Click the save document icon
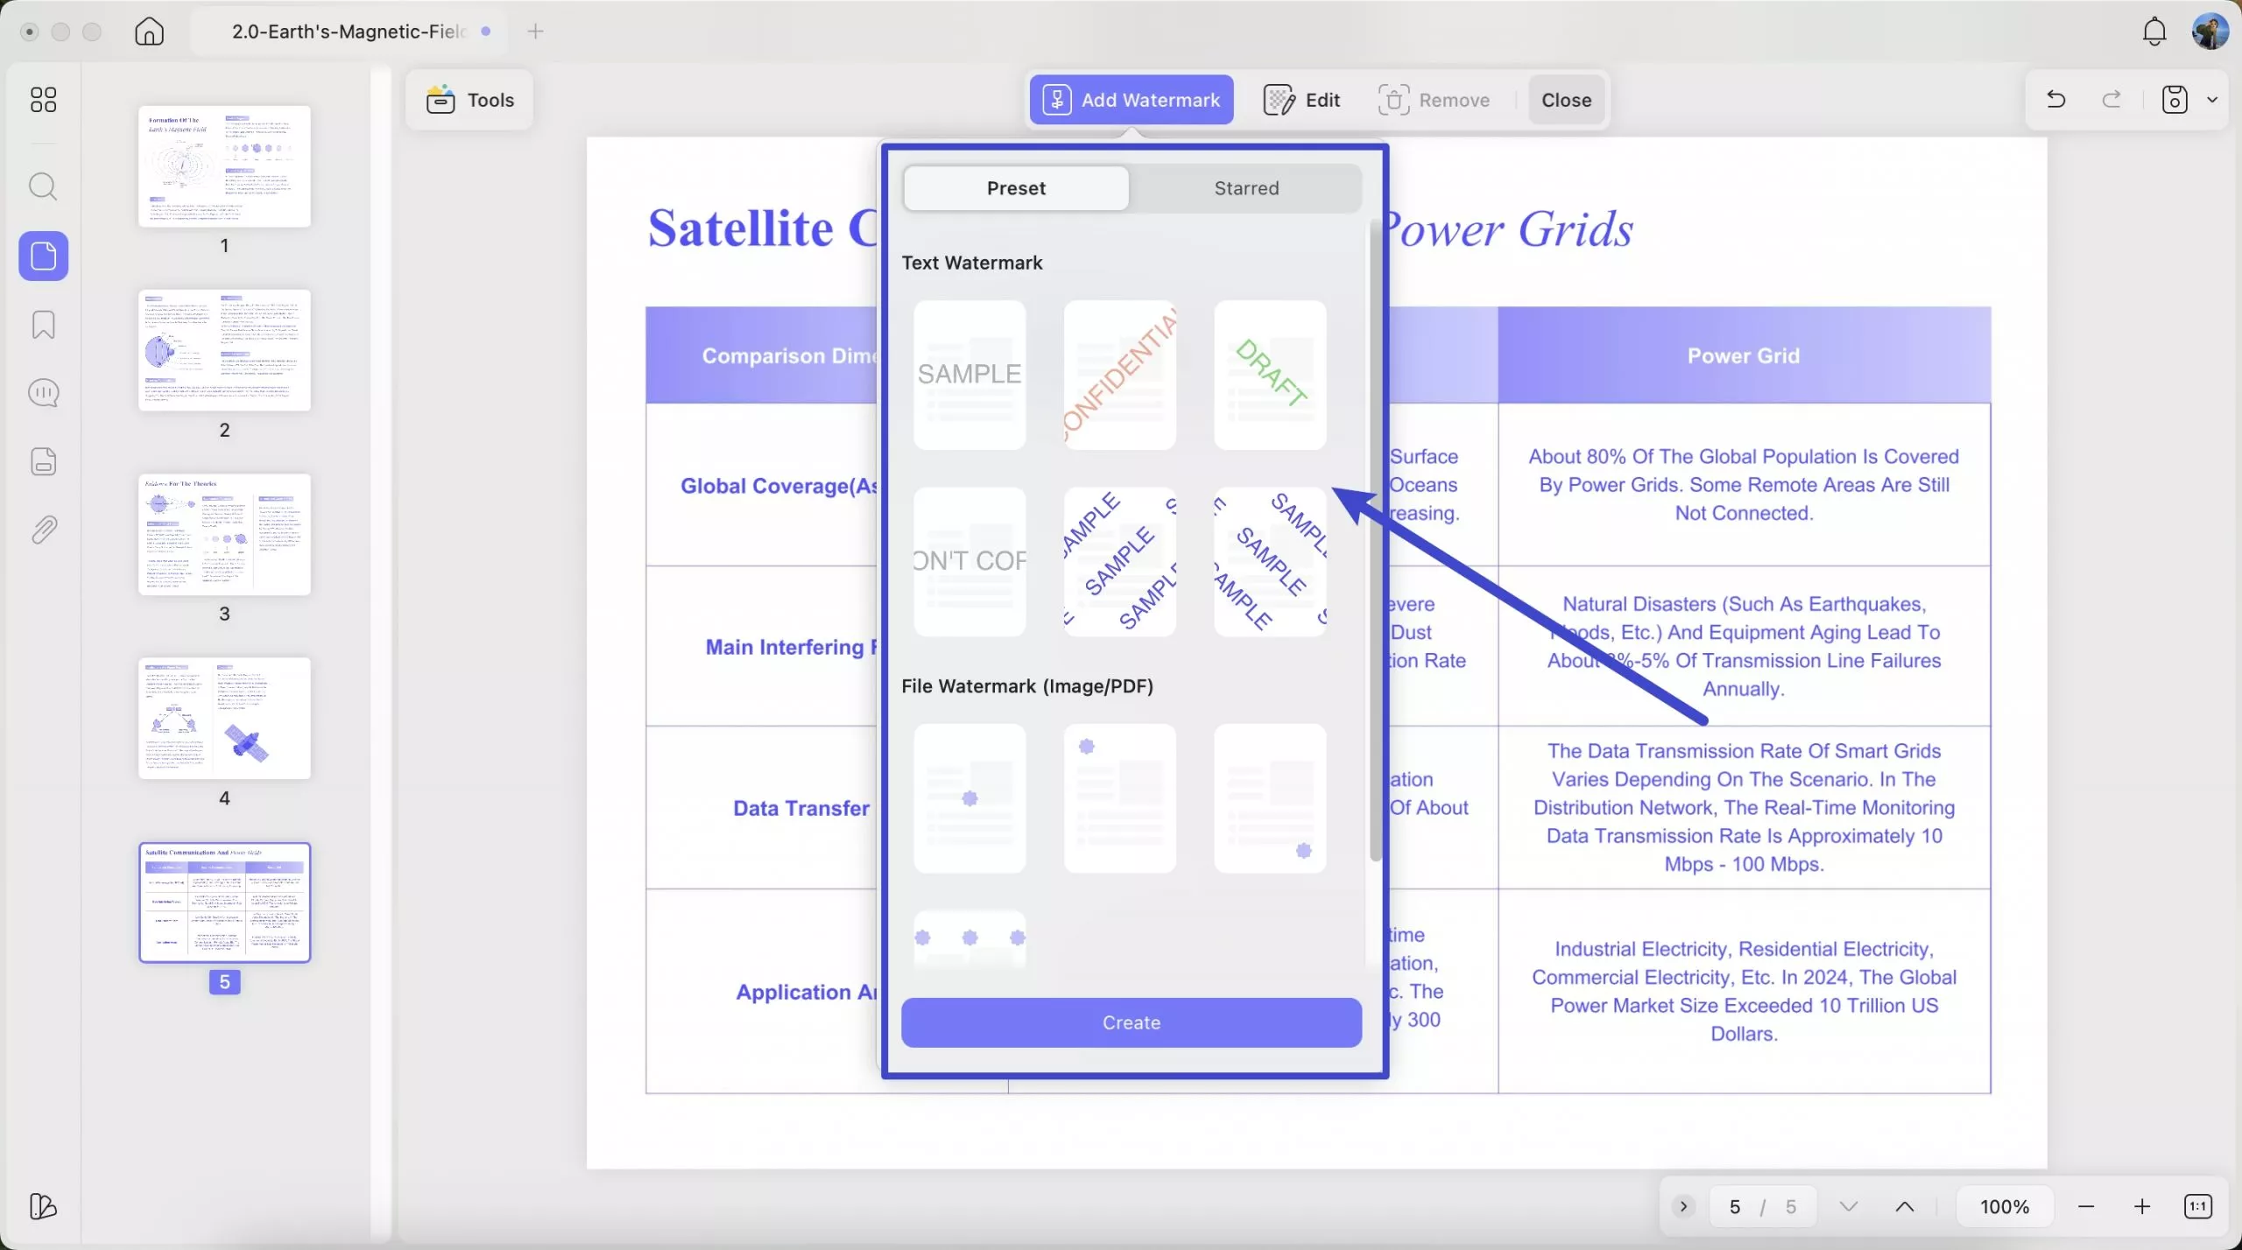Screen dimensions: 2242x1250 [x=2175, y=100]
